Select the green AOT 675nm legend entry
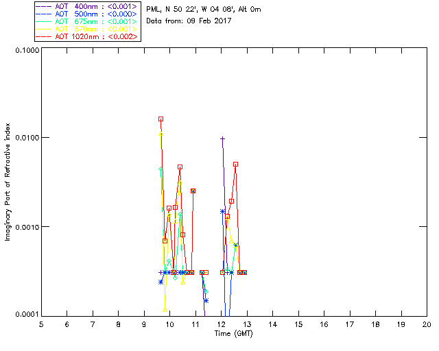439x351 pixels. click(87, 21)
